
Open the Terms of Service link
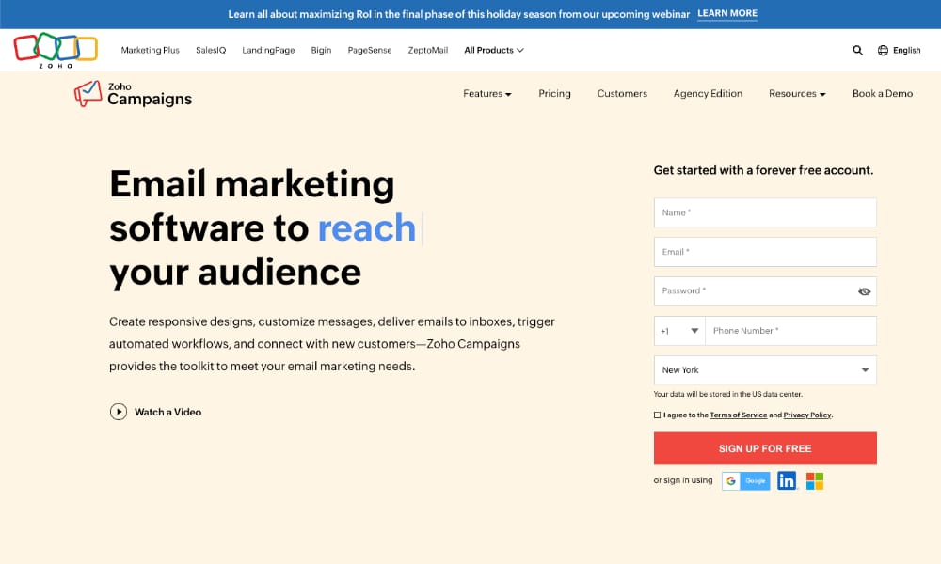pyautogui.click(x=738, y=415)
